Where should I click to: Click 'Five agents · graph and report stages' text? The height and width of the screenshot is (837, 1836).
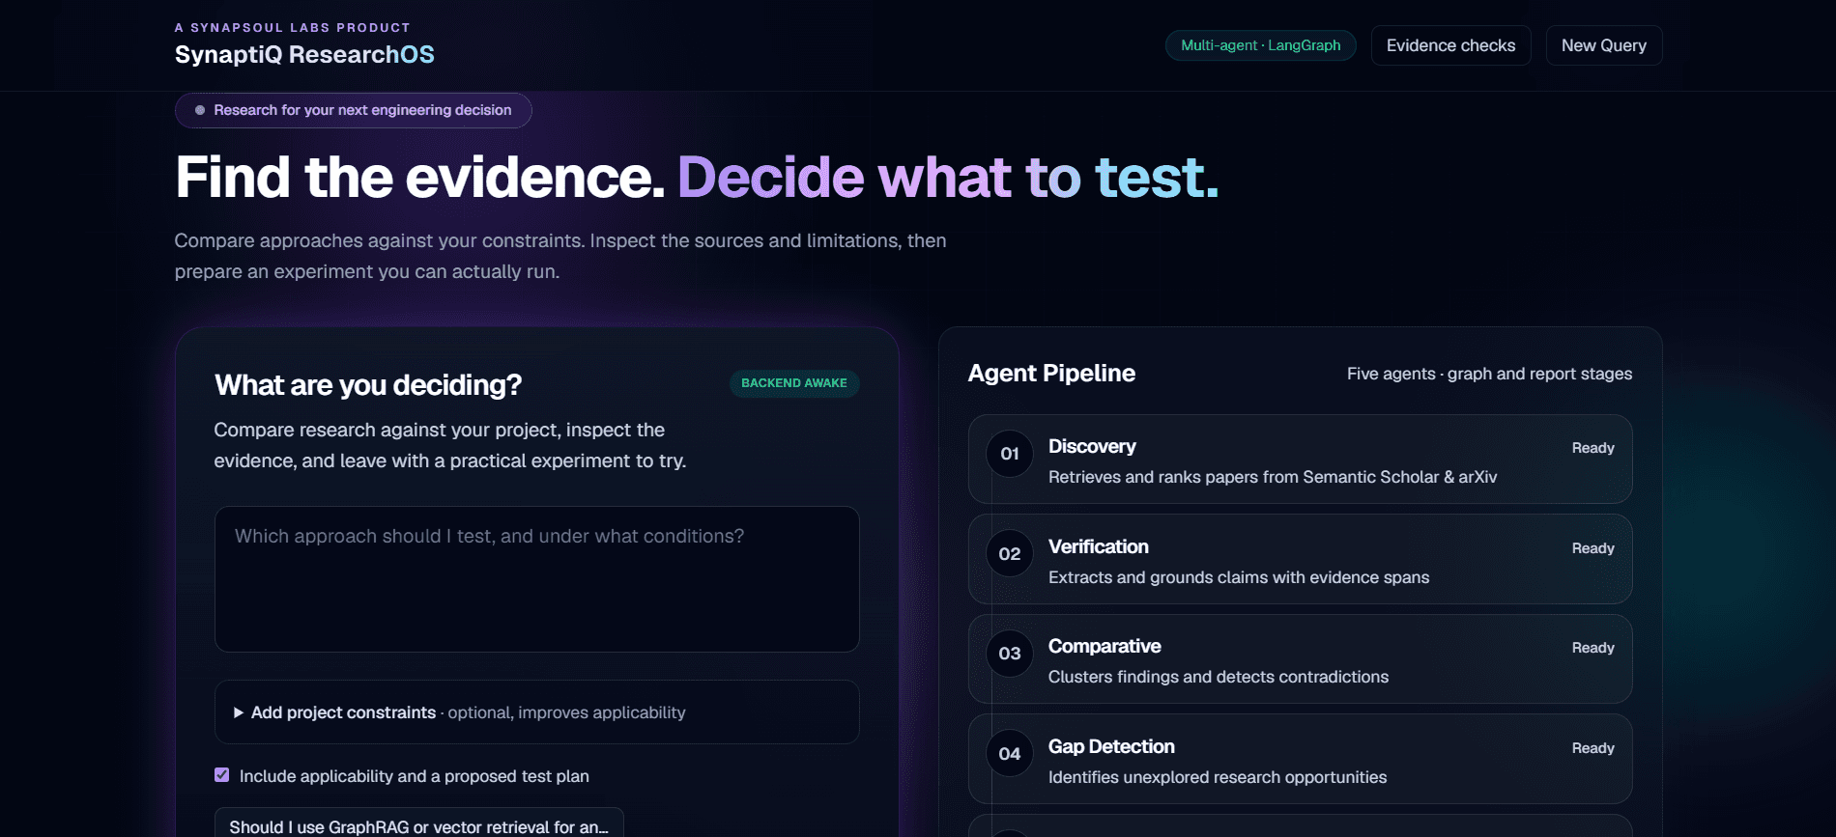pos(1489,374)
